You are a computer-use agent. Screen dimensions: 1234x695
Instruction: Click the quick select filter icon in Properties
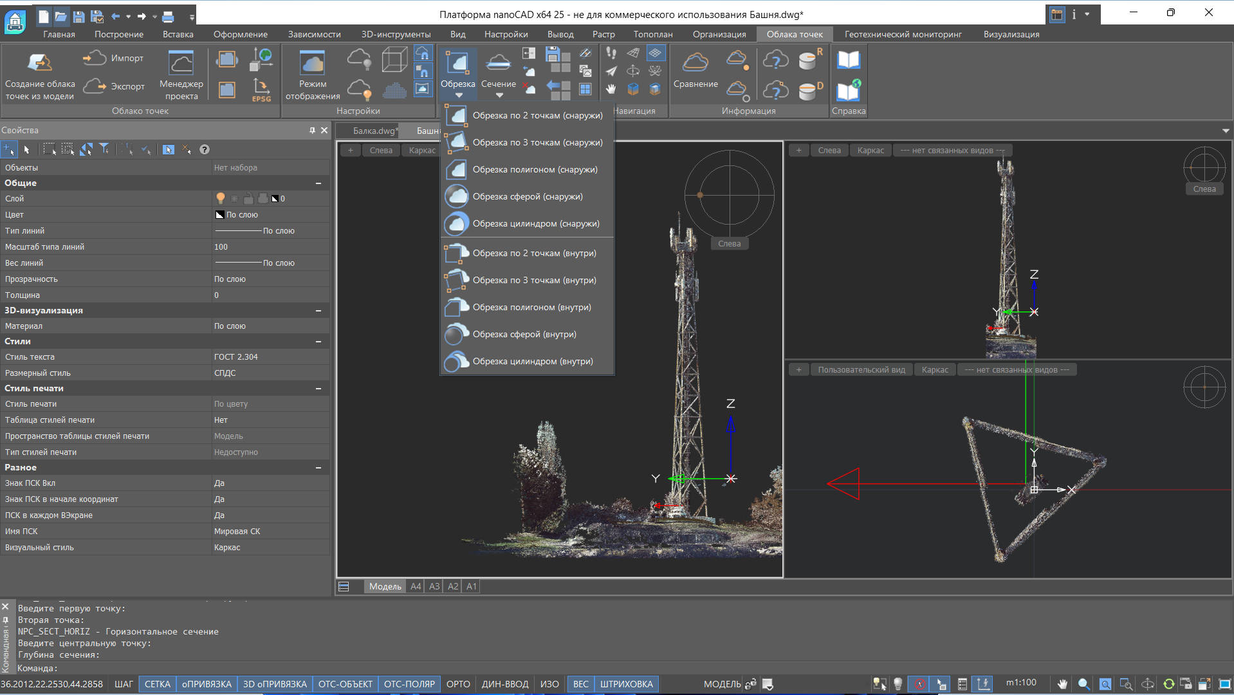104,149
